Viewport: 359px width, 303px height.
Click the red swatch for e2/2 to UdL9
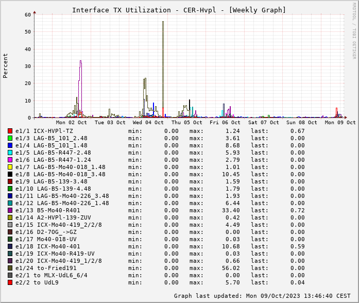[10, 282]
